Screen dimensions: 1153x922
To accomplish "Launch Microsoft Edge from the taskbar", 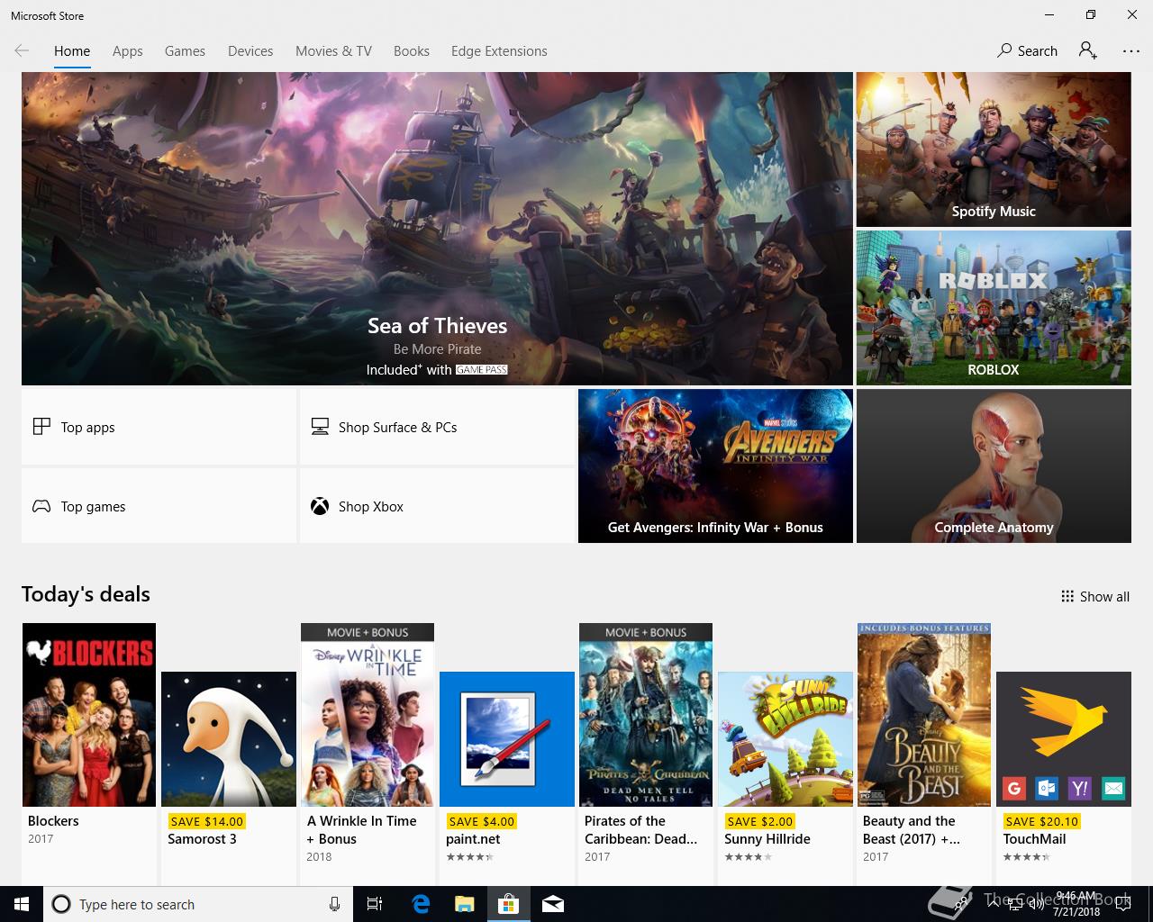I will coord(421,904).
